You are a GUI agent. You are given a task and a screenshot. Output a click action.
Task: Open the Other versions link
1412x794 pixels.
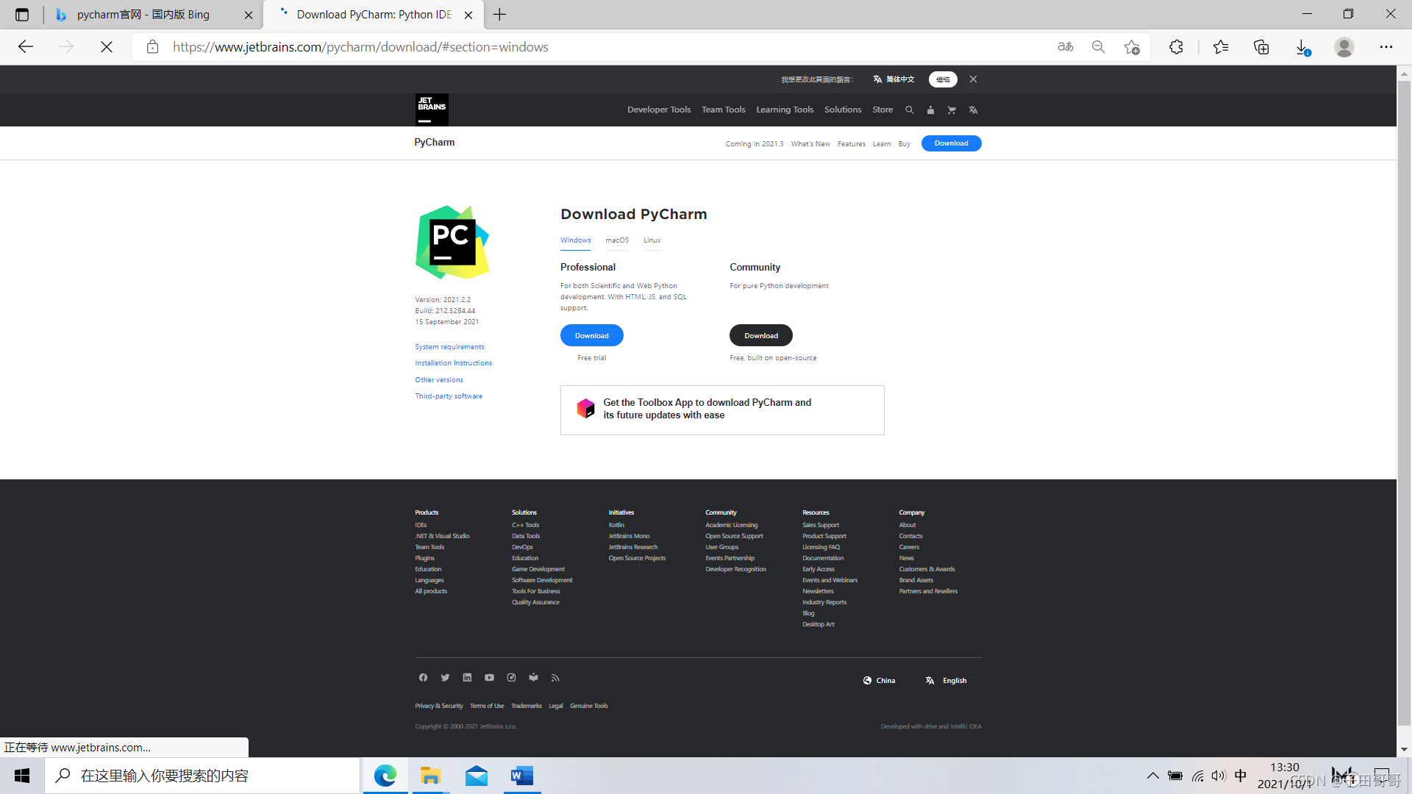pyautogui.click(x=439, y=379)
